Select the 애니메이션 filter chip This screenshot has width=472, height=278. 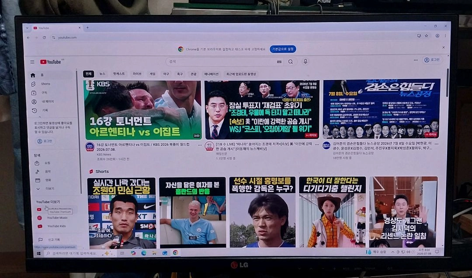click(212, 74)
